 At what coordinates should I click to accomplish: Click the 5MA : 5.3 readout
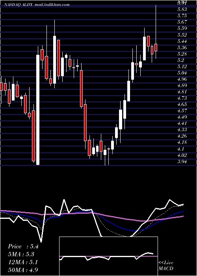(x=21, y=254)
